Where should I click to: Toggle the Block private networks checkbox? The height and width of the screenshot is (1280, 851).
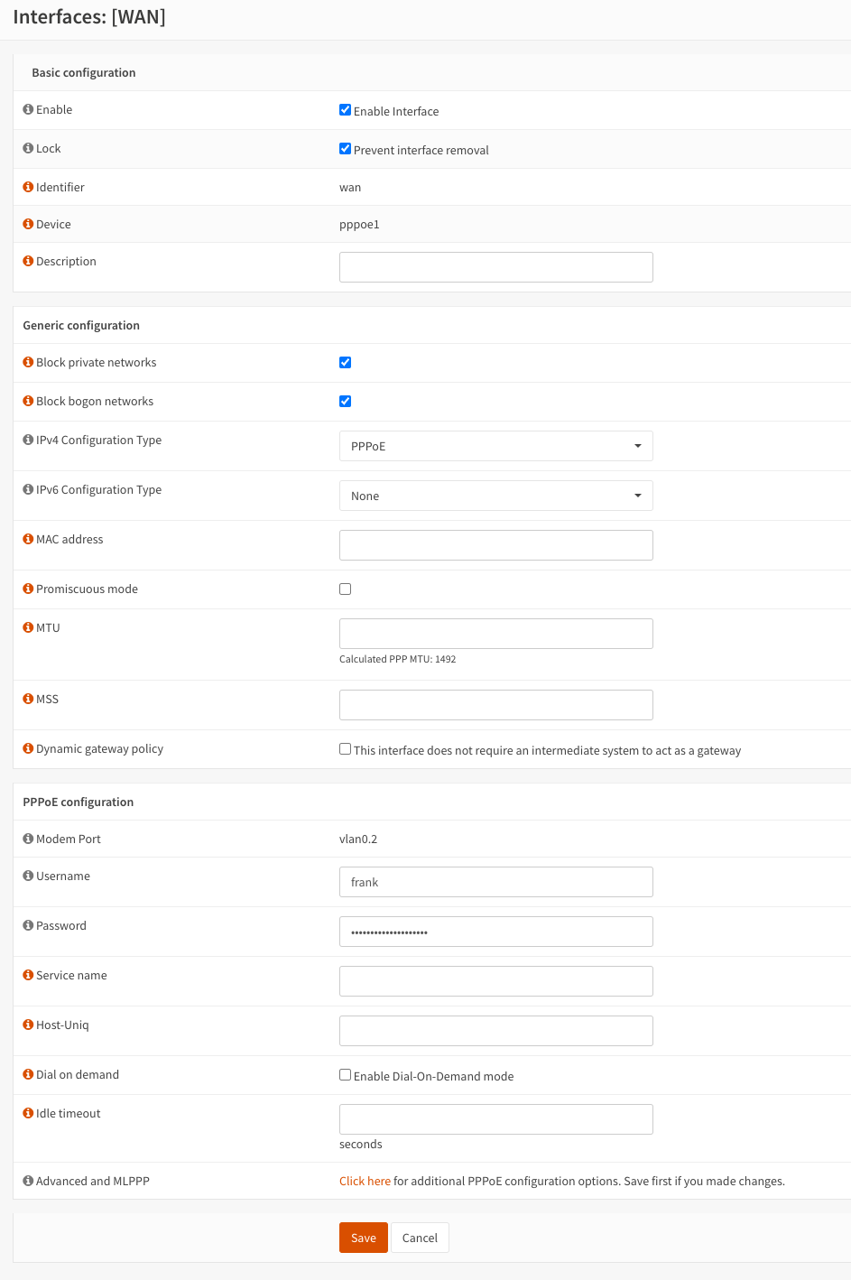[x=345, y=363]
